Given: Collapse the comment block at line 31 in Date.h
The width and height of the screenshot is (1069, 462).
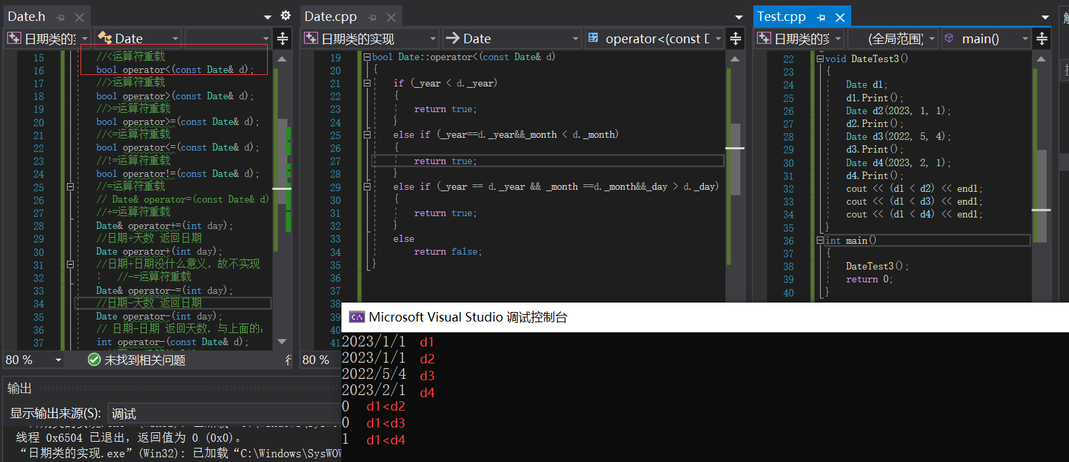Looking at the screenshot, I should tap(70, 264).
